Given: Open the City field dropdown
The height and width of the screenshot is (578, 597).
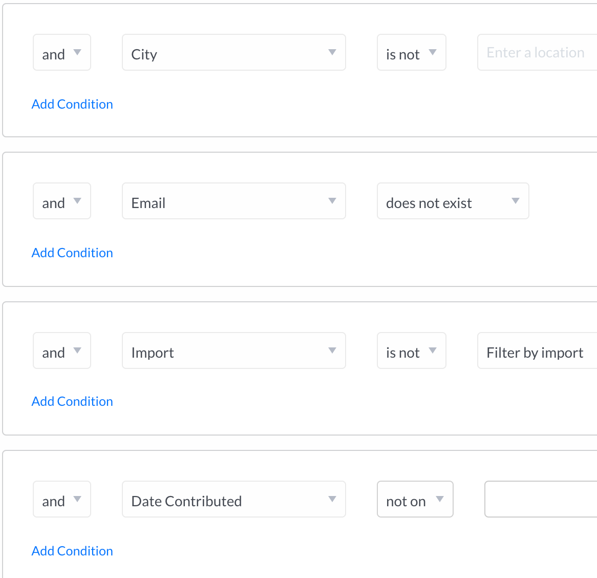Looking at the screenshot, I should coord(234,53).
